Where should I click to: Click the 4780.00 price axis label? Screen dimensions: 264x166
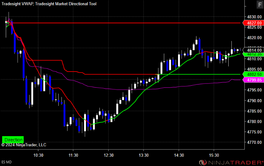[x=254, y=122]
